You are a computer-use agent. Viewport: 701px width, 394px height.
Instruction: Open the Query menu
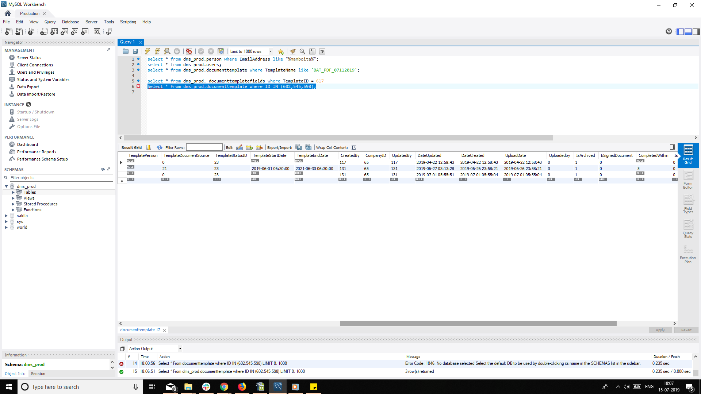(x=50, y=22)
